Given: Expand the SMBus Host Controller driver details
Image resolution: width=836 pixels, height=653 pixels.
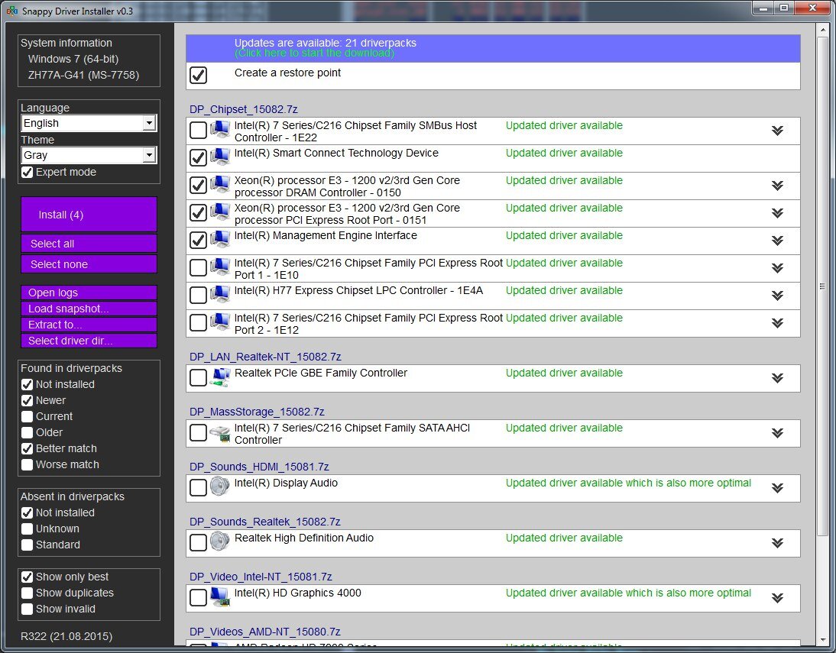Looking at the screenshot, I should coord(777,131).
